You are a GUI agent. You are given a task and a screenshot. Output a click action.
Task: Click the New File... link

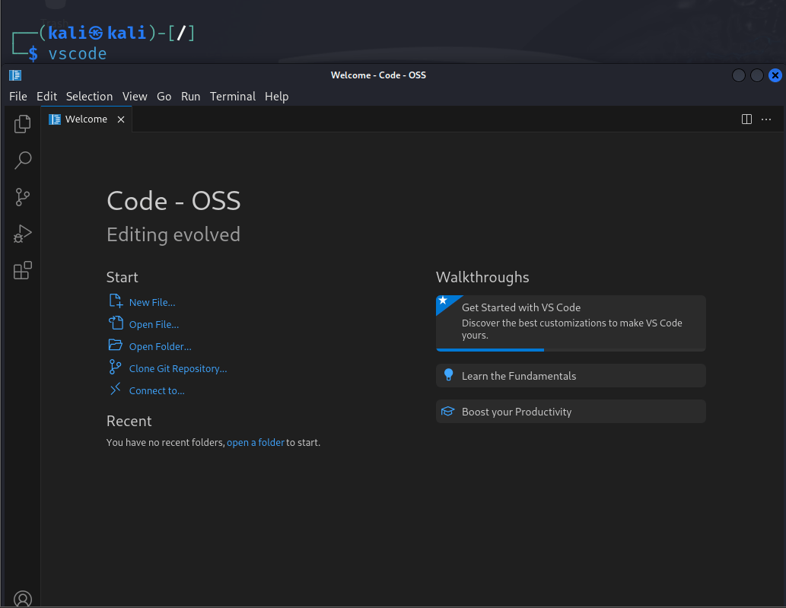152,302
